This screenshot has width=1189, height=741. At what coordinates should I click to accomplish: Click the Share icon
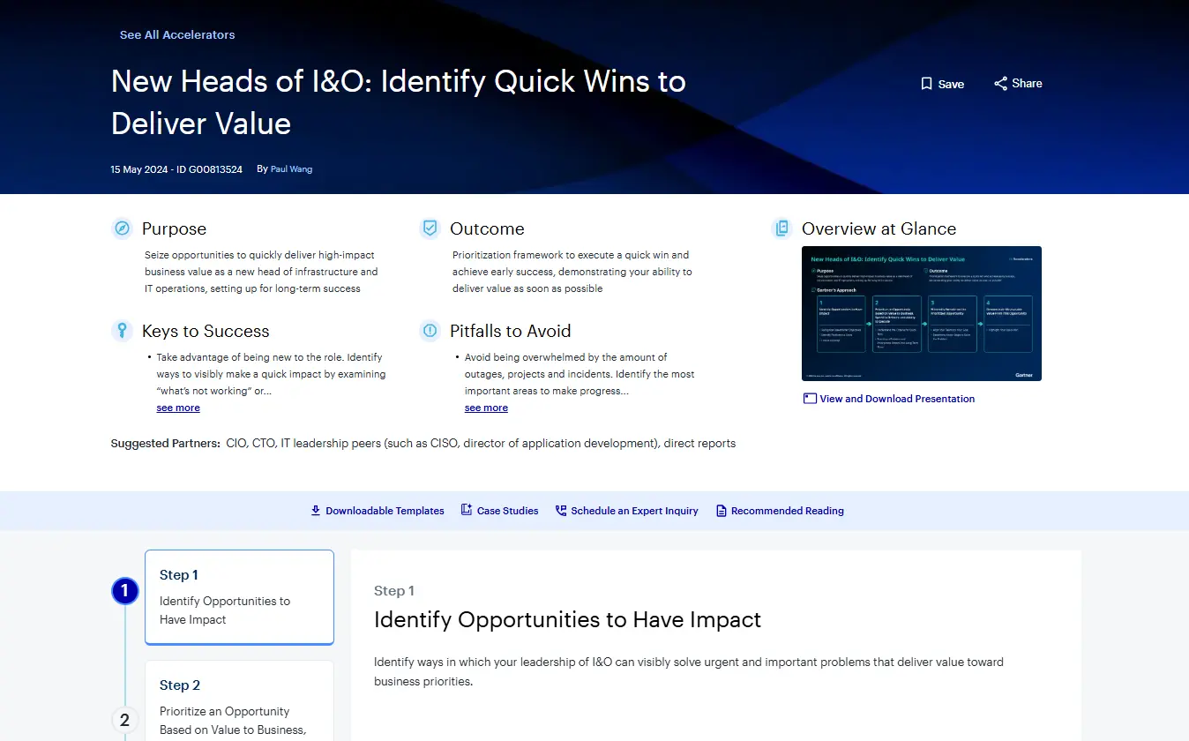[x=1000, y=84]
